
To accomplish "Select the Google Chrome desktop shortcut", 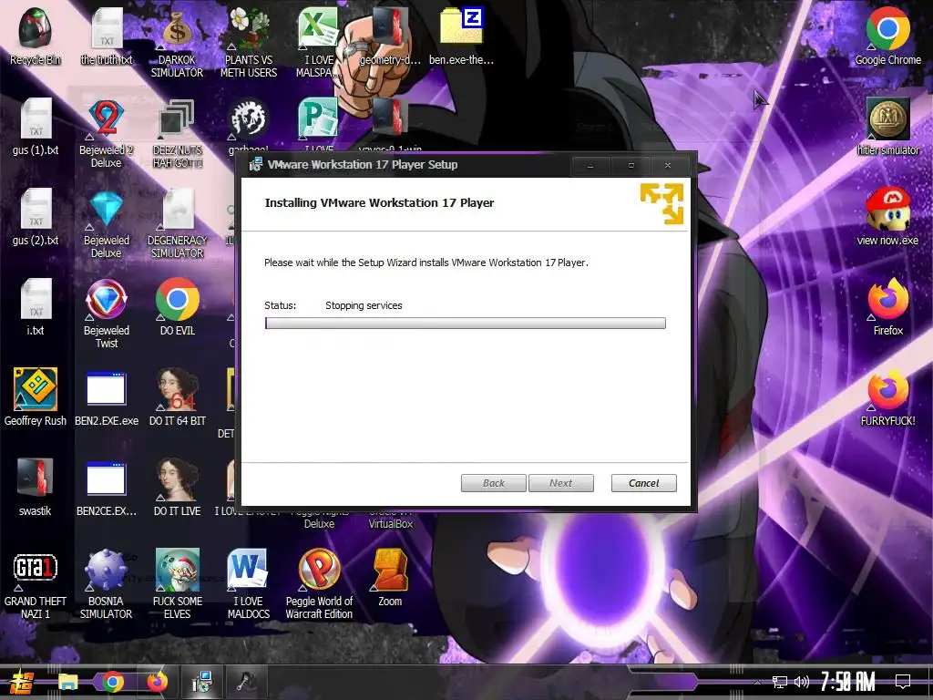I will click(887, 36).
